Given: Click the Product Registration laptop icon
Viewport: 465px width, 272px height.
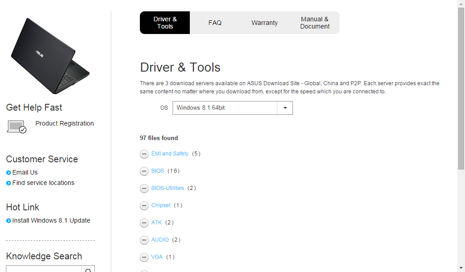Looking at the screenshot, I should pos(15,126).
